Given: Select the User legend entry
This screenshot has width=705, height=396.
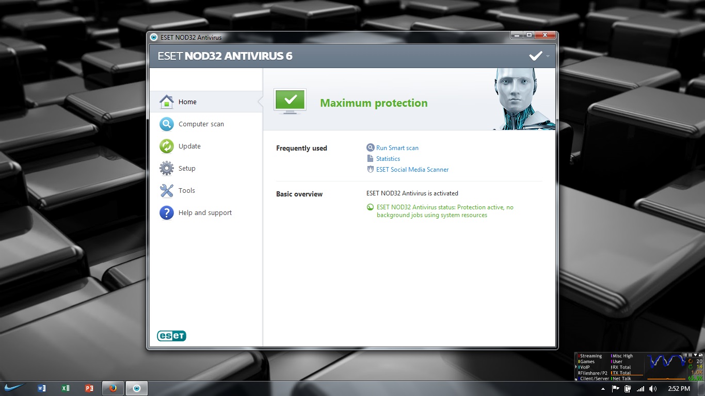Looking at the screenshot, I should [x=617, y=361].
